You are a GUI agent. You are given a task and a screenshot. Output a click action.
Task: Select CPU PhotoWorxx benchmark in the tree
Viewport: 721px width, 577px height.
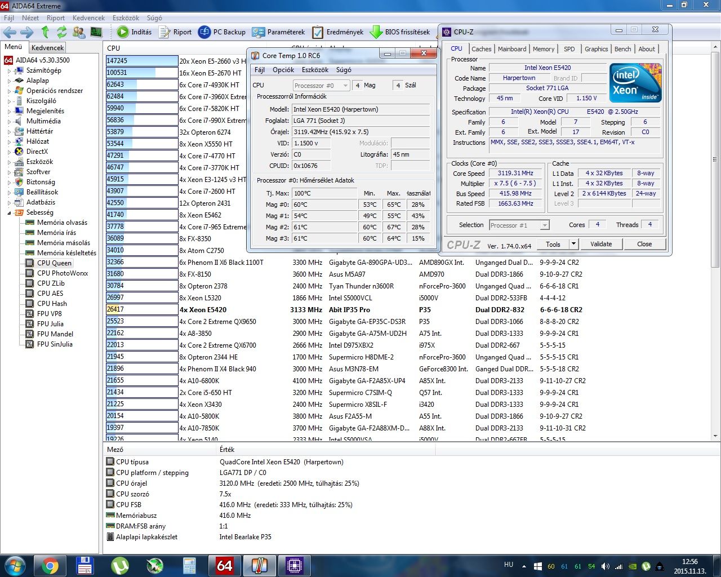(x=63, y=273)
